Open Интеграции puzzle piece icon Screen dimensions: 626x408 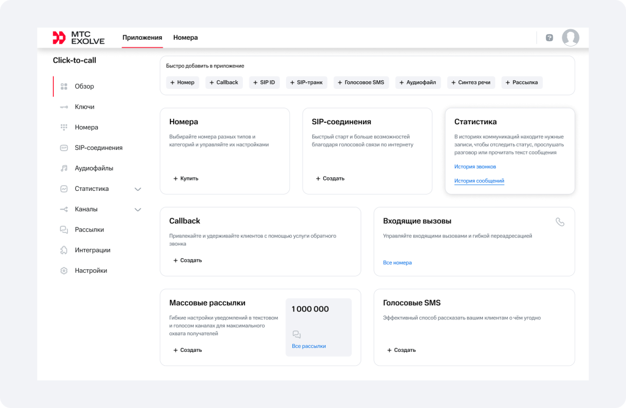pos(64,250)
